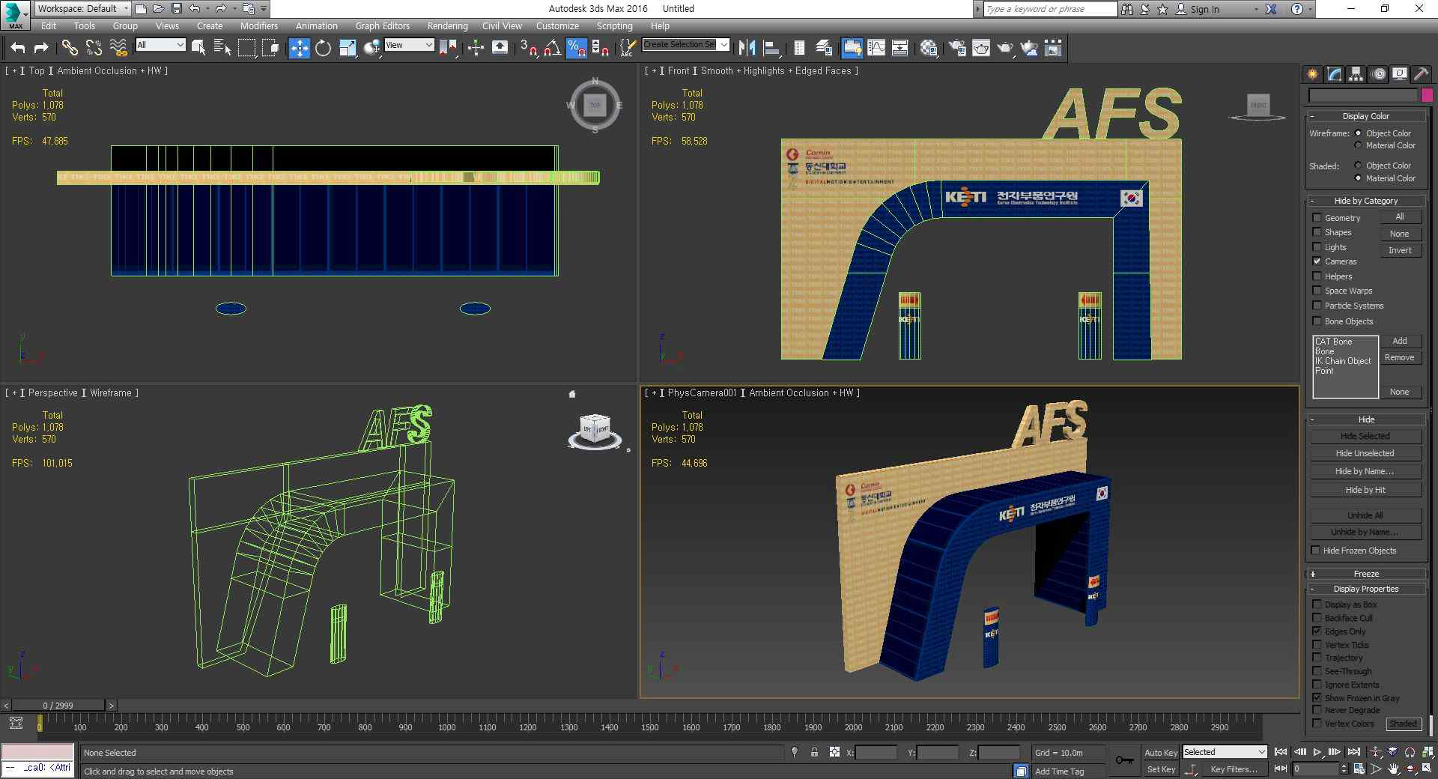Toggle Angle Snap icon

click(552, 48)
